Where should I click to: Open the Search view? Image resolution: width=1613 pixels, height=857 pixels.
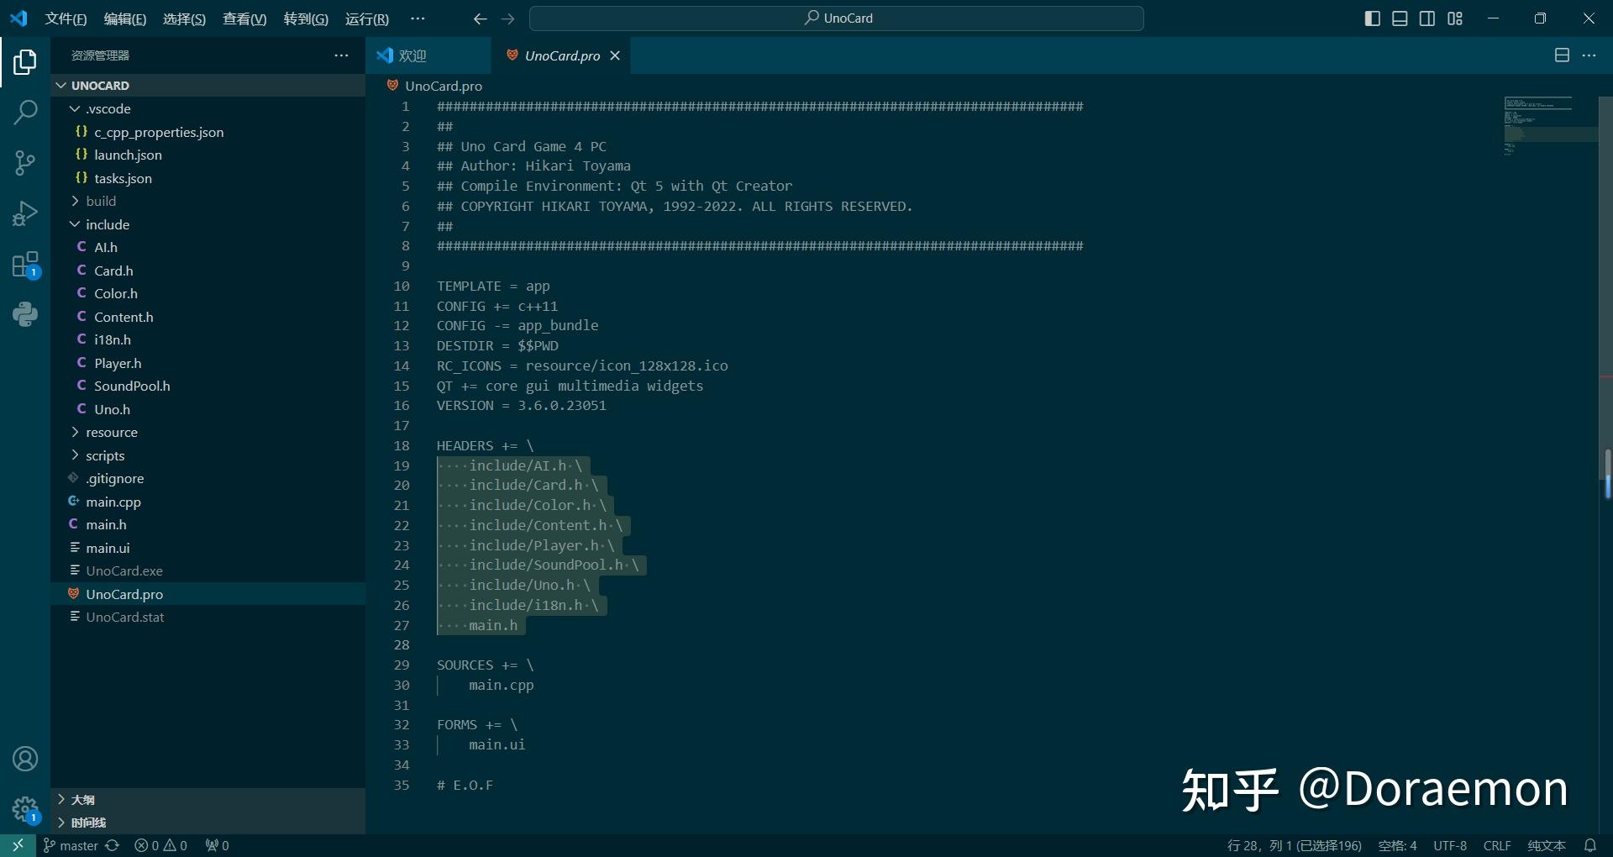point(25,112)
